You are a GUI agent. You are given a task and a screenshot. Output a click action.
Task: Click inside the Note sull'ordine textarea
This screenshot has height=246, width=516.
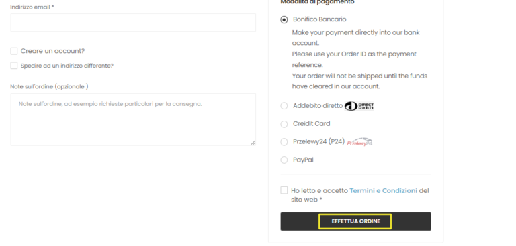coord(133,119)
